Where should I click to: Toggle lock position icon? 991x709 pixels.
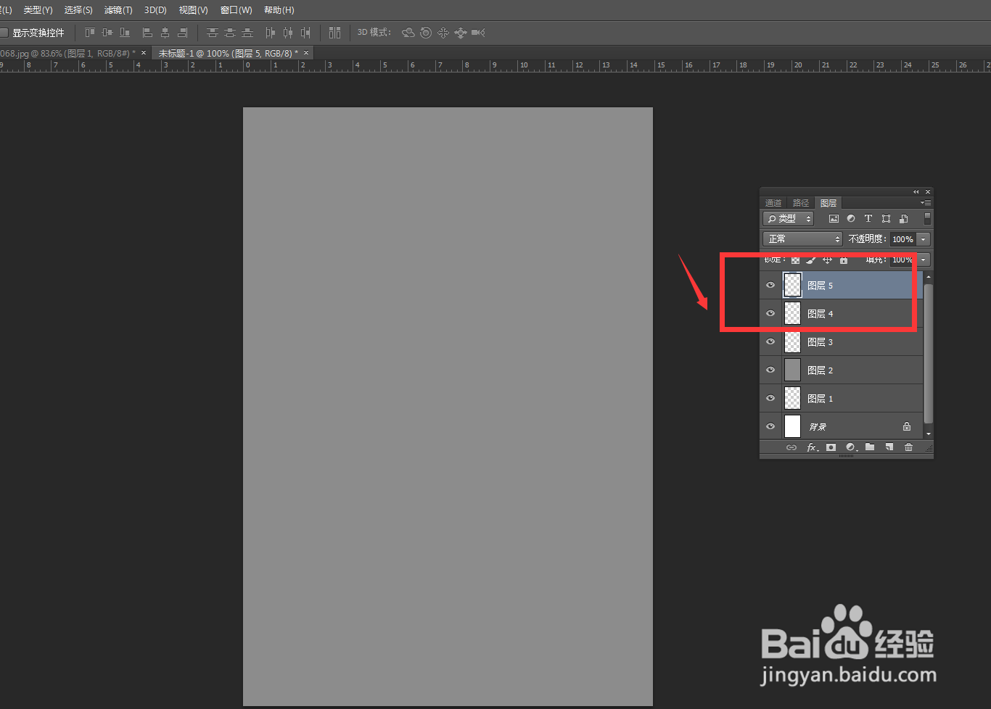[x=827, y=260]
